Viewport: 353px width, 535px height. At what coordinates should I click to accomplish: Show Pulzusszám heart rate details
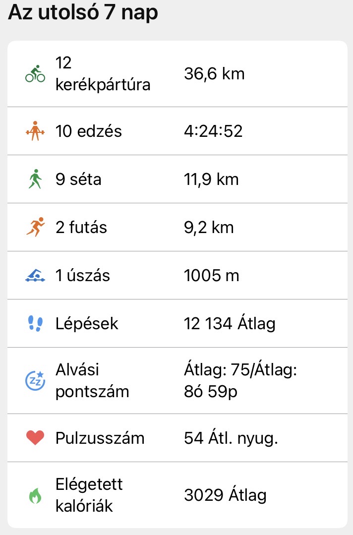pos(100,438)
